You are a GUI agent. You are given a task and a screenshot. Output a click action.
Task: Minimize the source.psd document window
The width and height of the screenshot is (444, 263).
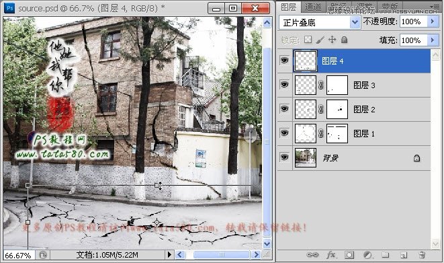216,8
